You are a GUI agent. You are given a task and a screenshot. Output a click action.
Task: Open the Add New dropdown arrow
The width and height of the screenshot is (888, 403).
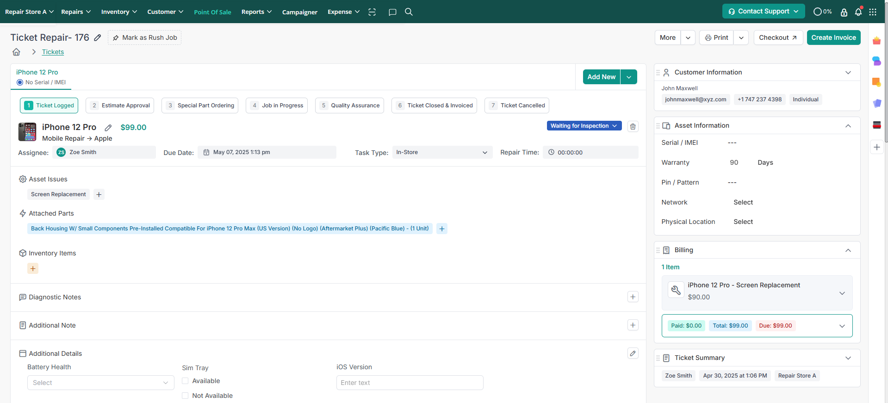point(629,77)
